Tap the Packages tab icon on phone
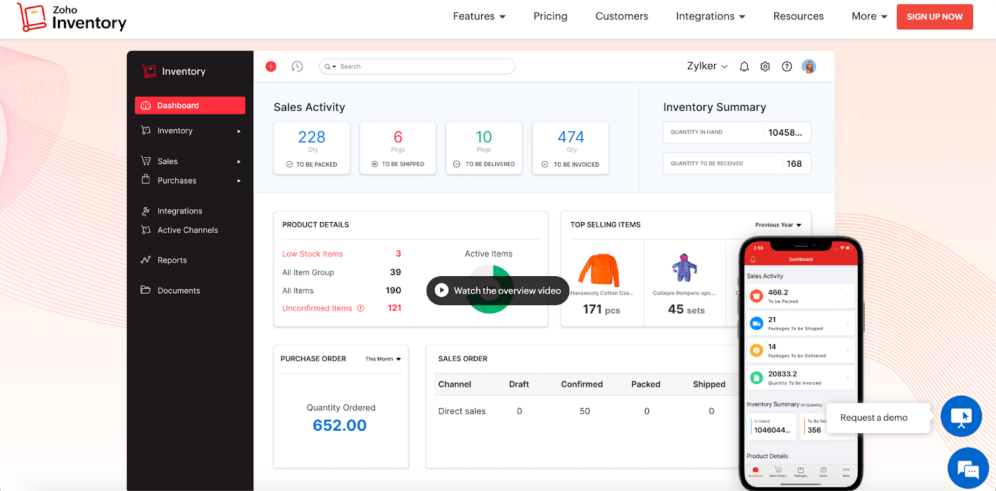The height and width of the screenshot is (491, 996). 801,470
